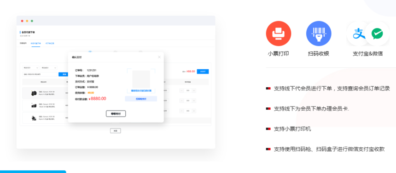Click the blue 去支付 button

tap(203, 72)
